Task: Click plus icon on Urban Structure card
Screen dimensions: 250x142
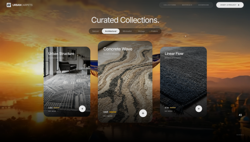Action: point(82,109)
